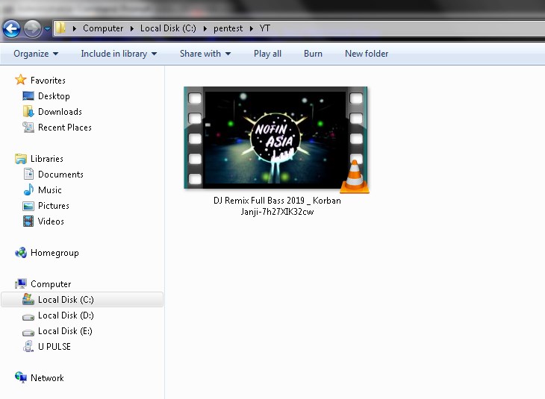Select pentest in the address breadcrumb
The image size is (545, 399).
(228, 28)
